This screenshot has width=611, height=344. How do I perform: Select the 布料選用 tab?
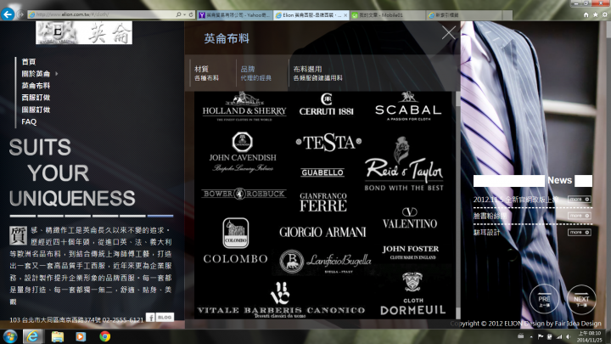(x=317, y=73)
